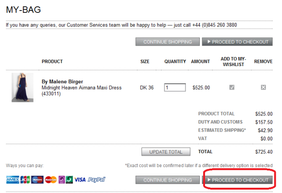Click the MasterCard logo icon
This screenshot has width=282, height=193.
pyautogui.click(x=51, y=180)
